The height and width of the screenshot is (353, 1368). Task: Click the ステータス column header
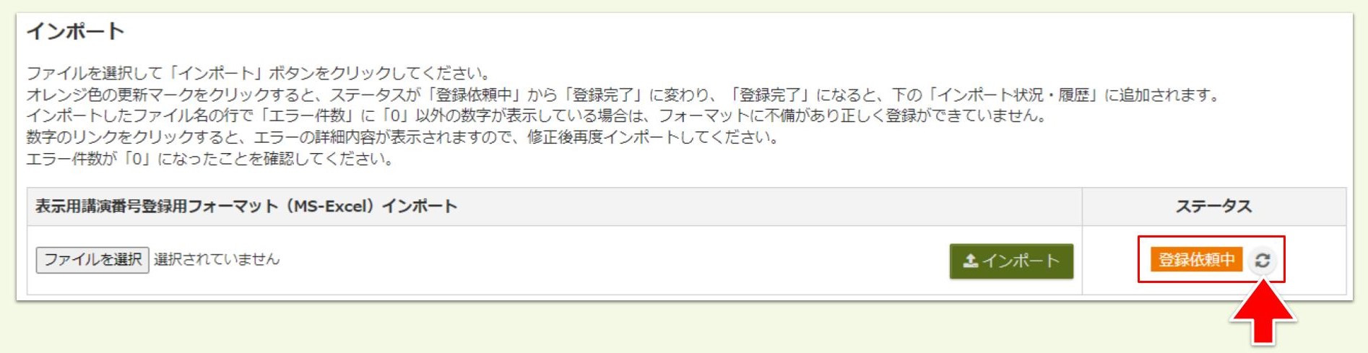[1213, 206]
